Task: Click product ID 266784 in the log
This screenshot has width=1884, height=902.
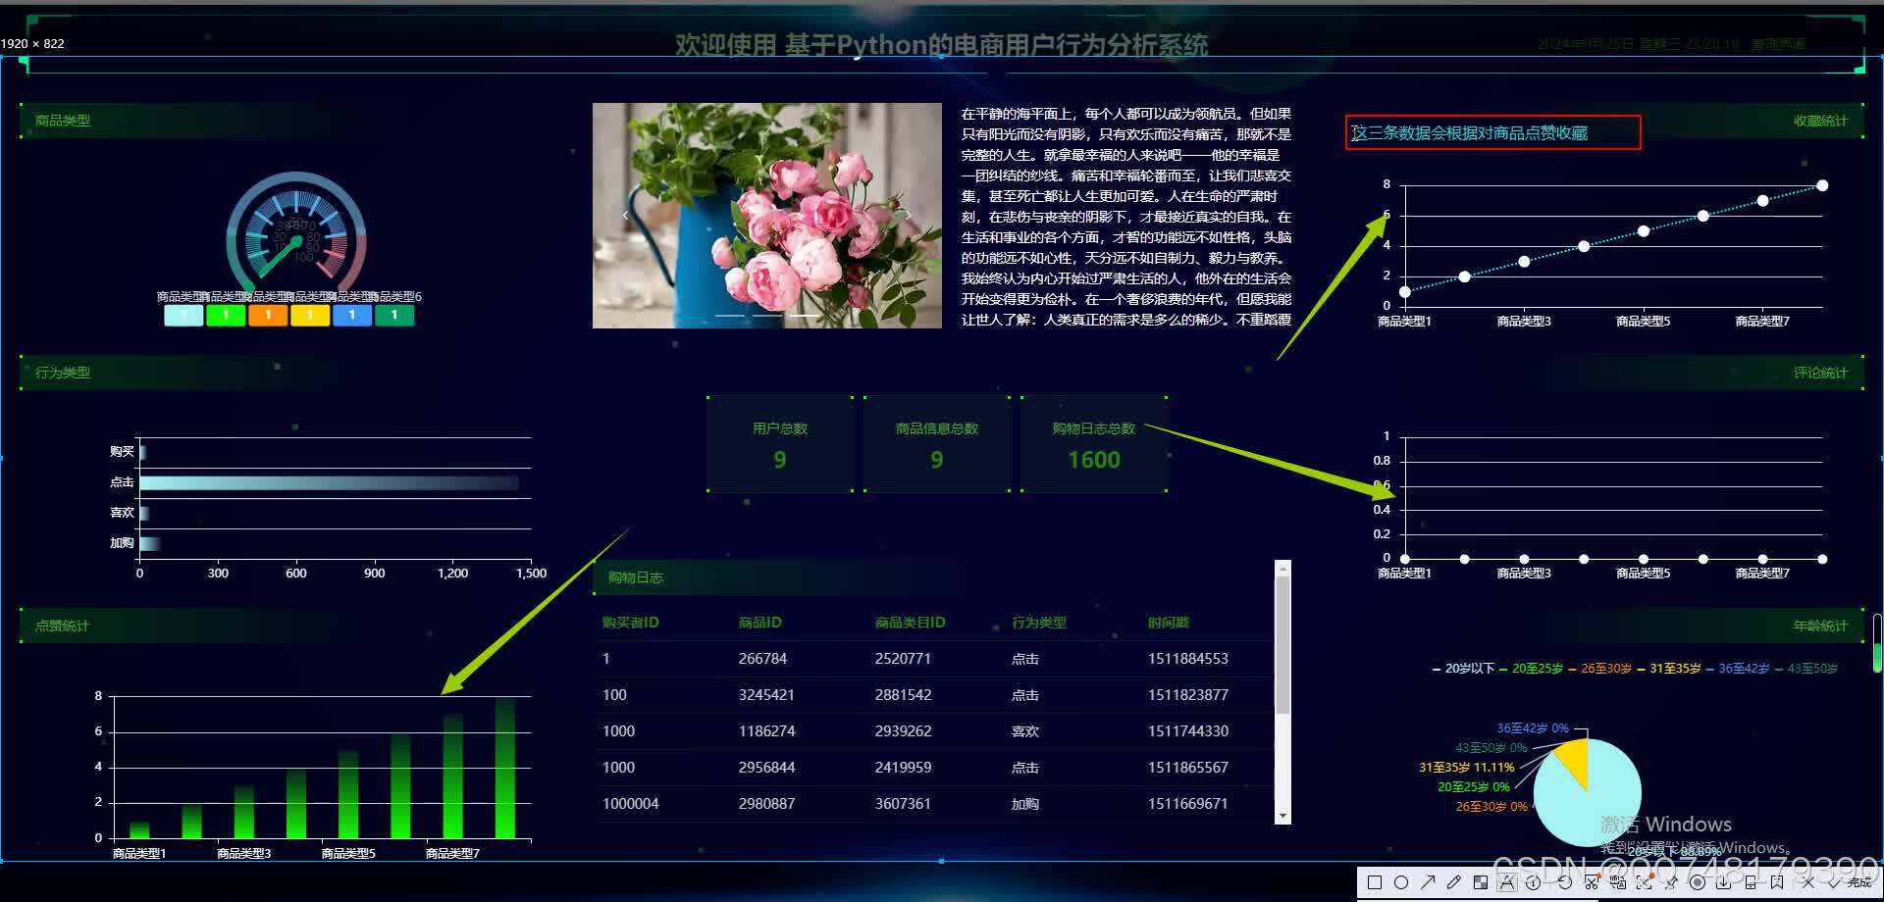Action: (762, 659)
